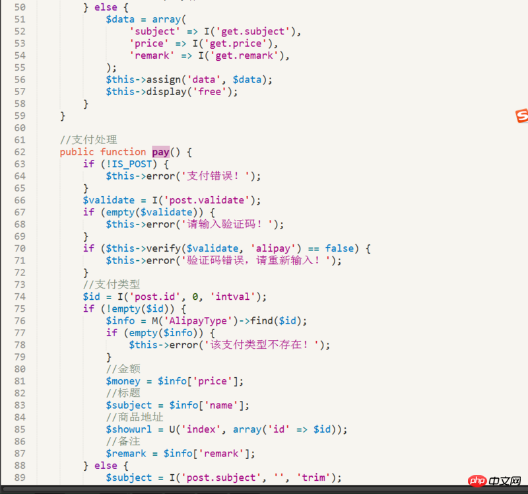Image resolution: width=528 pixels, height=494 pixels.
Task: Click the display('free') method call
Action: tap(186, 91)
